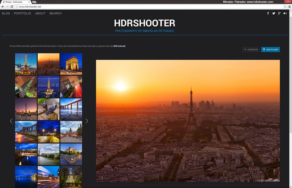
Task: Open the Google Plus social icon
Action: [279, 13]
